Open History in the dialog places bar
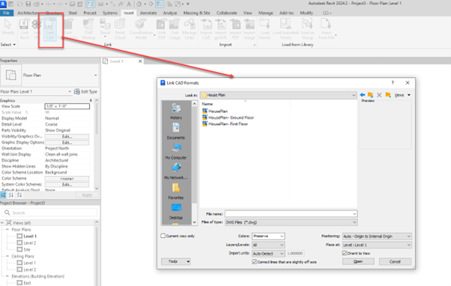 176,112
